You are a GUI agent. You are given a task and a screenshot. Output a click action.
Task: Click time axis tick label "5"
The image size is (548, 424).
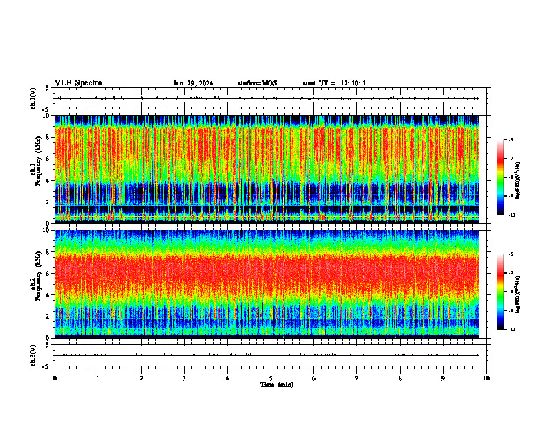coord(271,378)
